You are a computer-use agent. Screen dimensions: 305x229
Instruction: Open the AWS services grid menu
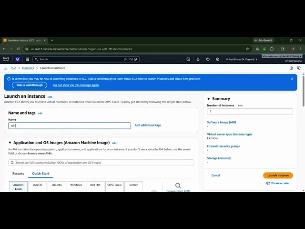click(x=28, y=59)
